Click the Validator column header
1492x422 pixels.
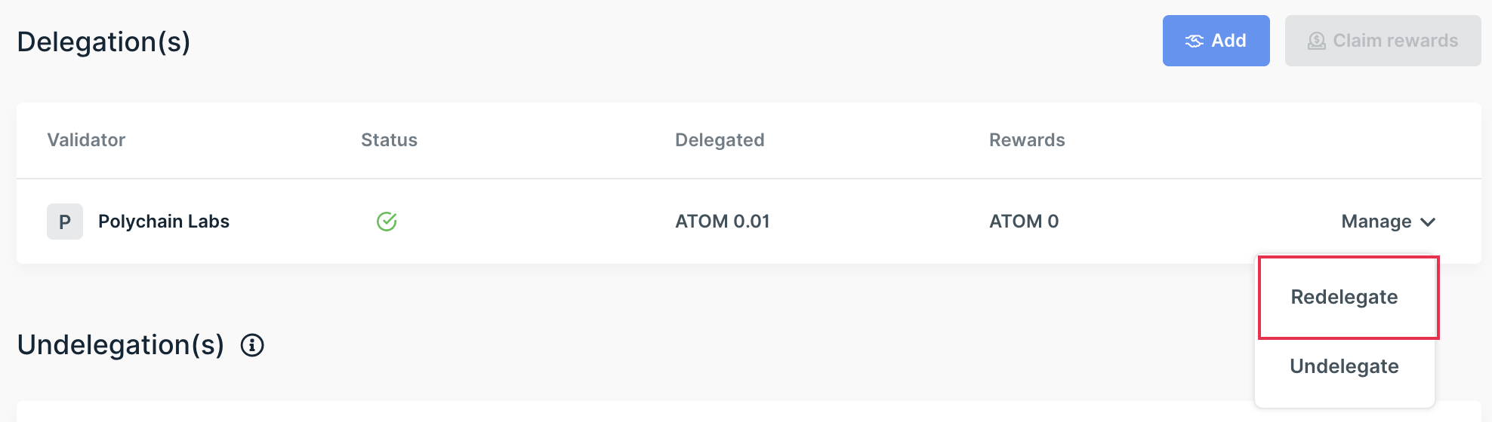coord(86,140)
